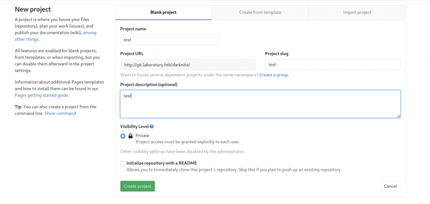
Task: Follow the Create a group link
Action: click(274, 75)
